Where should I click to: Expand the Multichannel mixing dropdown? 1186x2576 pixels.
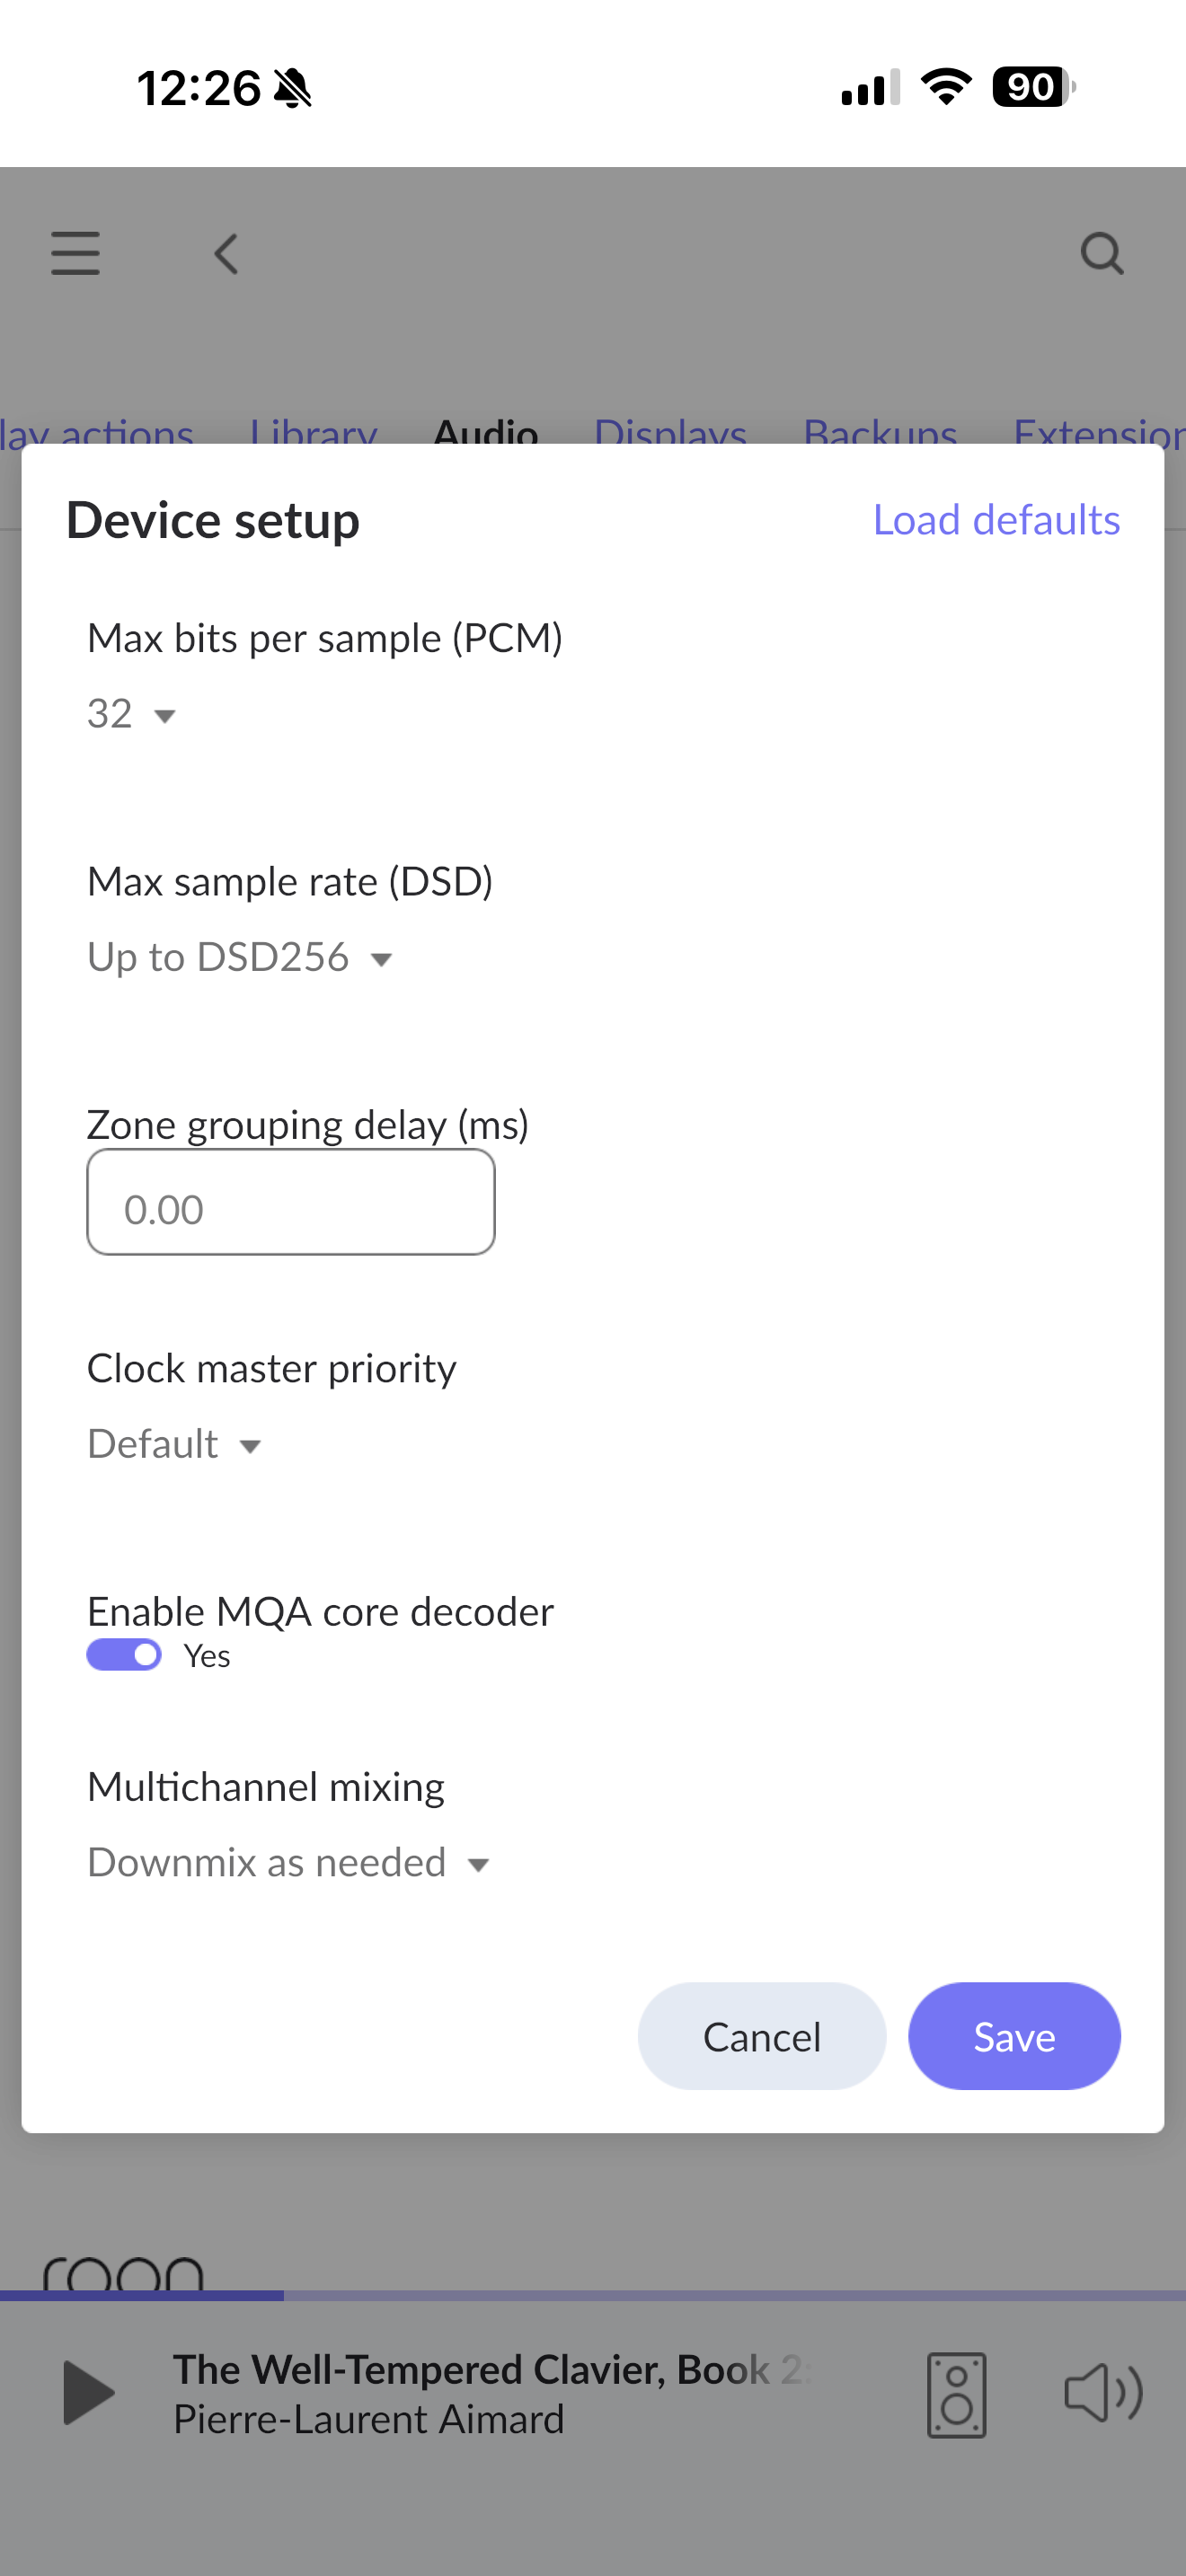(288, 1863)
